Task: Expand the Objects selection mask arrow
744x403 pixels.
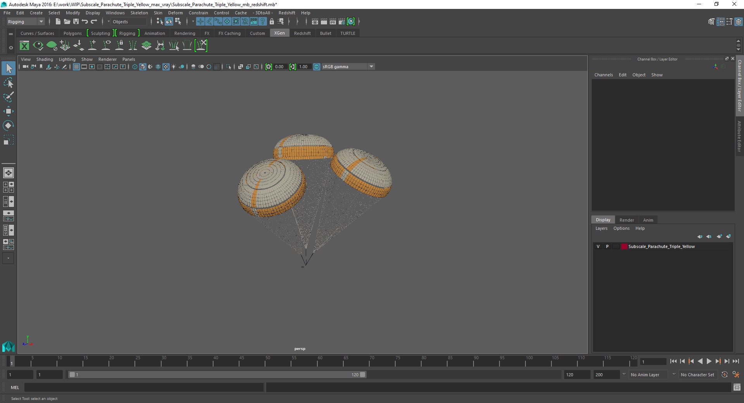Action: tap(108, 22)
